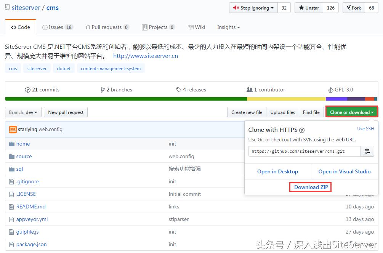Screen dimensions: 383x253
Task: Switch to the Issues tab
Action: pos(58,27)
